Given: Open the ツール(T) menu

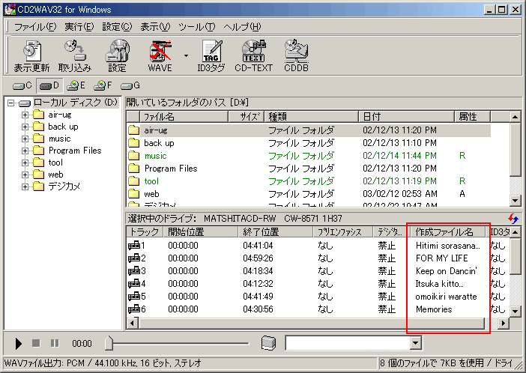Looking at the screenshot, I should pyautogui.click(x=196, y=27).
